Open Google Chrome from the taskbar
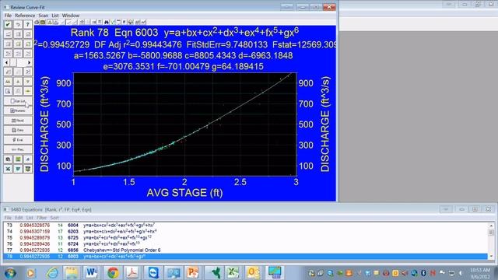This screenshot has width=498, height=280. 112,273
